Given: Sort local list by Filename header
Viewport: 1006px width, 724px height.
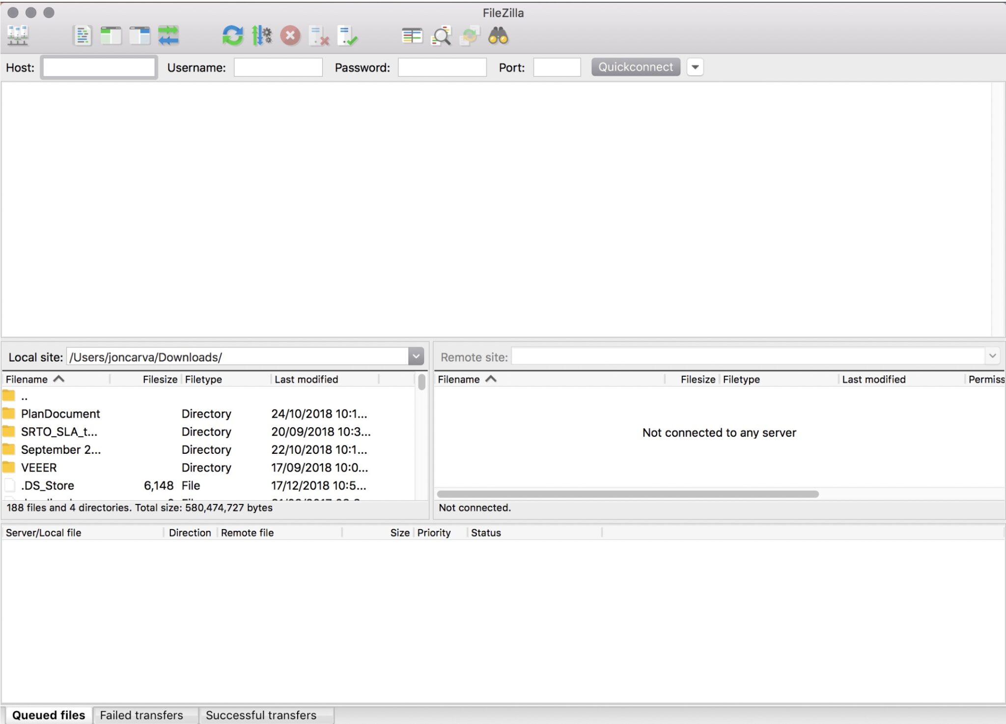Looking at the screenshot, I should coord(56,379).
